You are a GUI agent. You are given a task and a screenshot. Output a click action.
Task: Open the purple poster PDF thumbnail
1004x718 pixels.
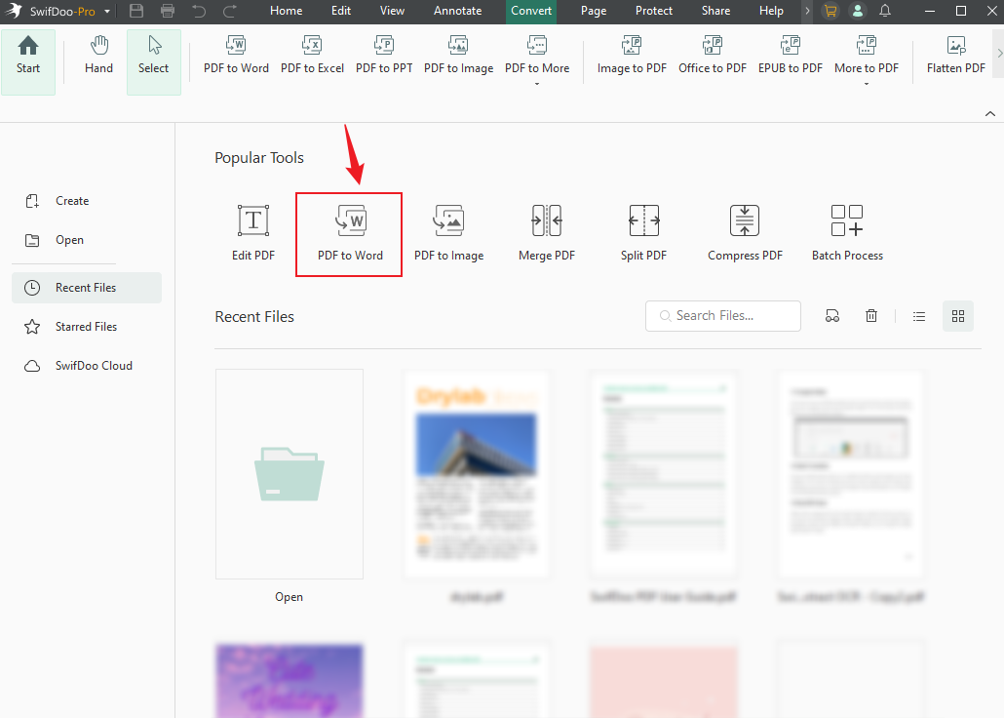pos(290,681)
